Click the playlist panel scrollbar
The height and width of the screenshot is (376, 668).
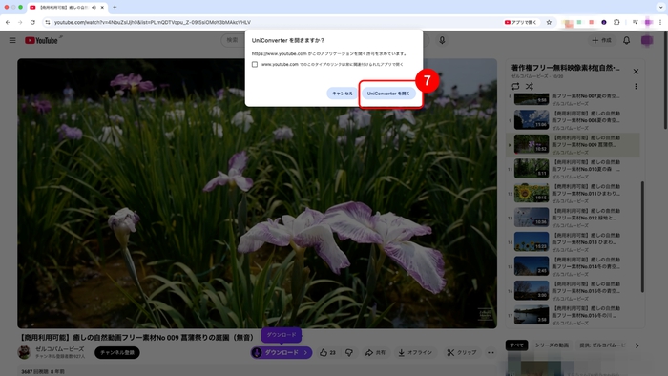(x=642, y=237)
